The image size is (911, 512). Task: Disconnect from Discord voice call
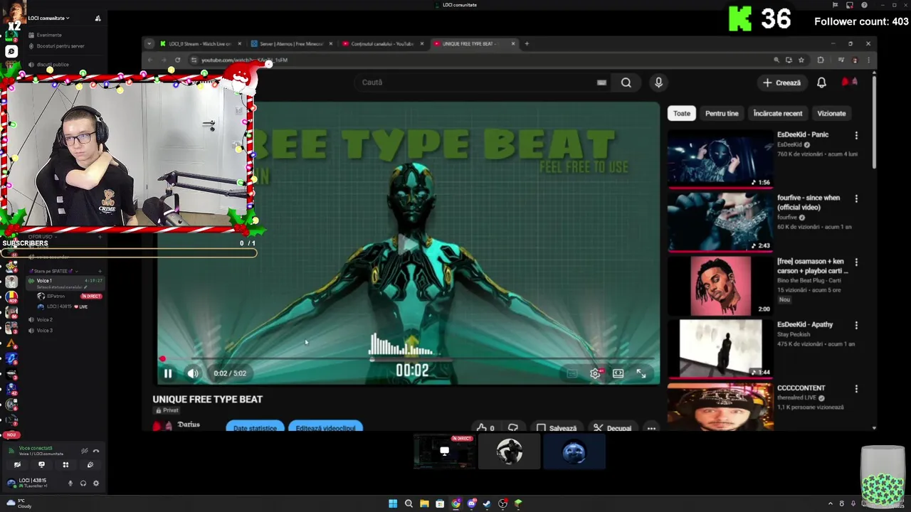point(96,451)
